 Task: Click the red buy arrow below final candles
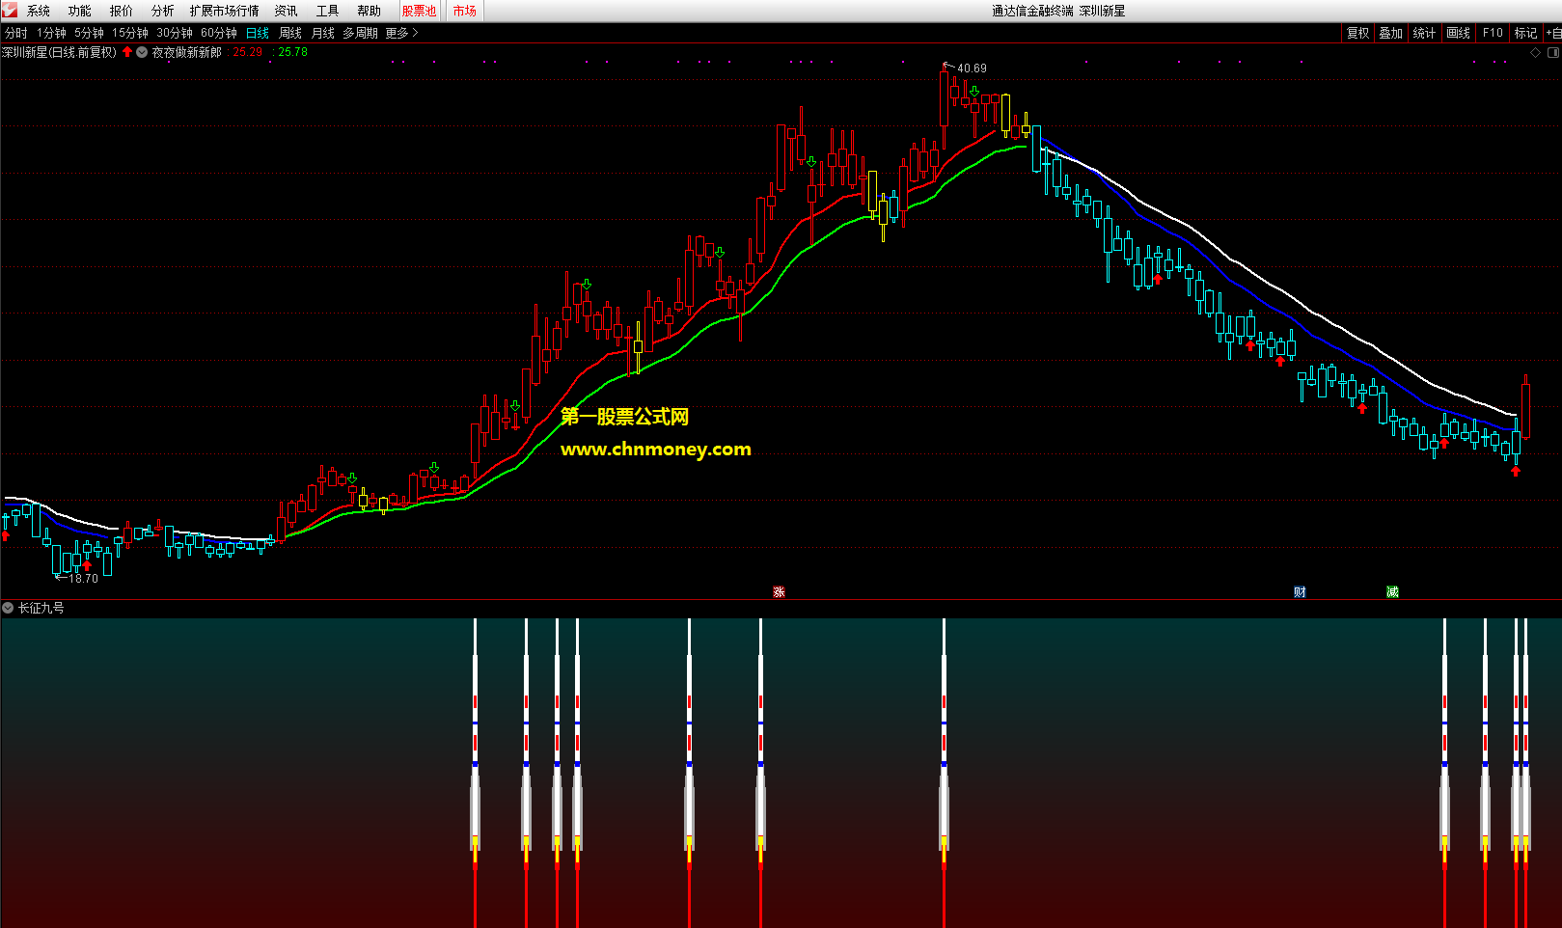[x=1516, y=471]
